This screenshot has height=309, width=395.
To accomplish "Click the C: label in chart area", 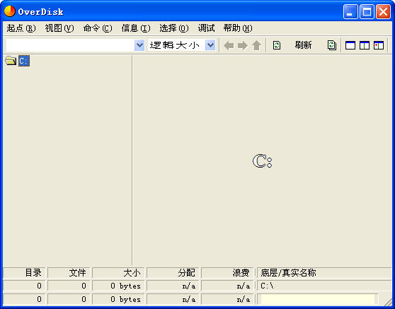I will (262, 161).
